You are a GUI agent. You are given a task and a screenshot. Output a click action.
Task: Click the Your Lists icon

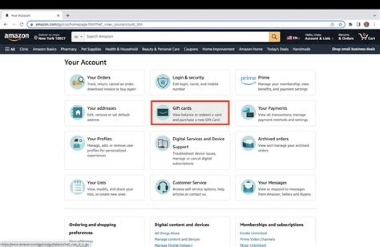point(77,187)
